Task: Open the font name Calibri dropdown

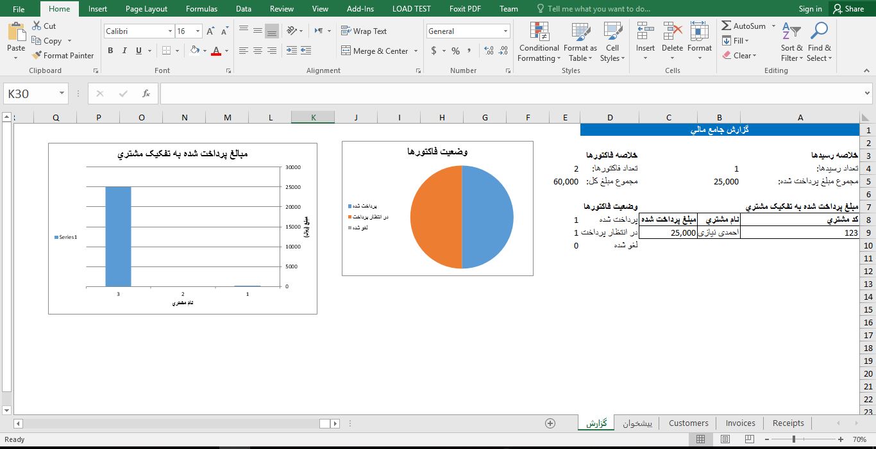Action: coord(170,31)
